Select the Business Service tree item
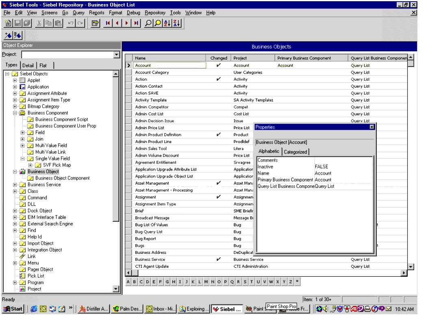This screenshot has height=315, width=430. (x=44, y=184)
